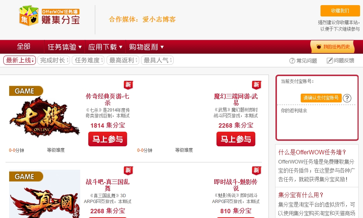The image size is (363, 218).
Task: Open 常见问题 help link
Action: [303, 61]
